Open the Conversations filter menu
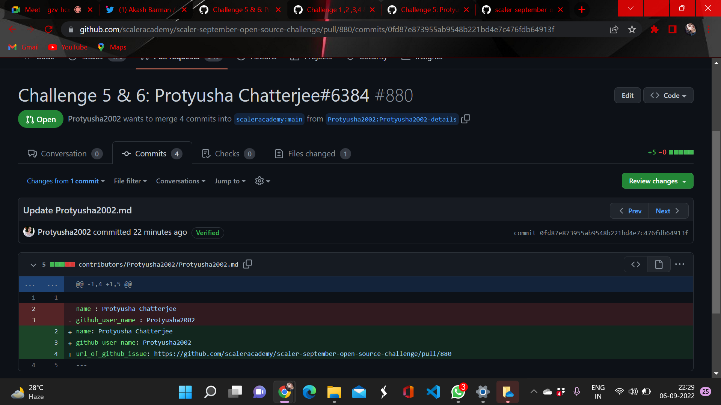 pyautogui.click(x=181, y=181)
